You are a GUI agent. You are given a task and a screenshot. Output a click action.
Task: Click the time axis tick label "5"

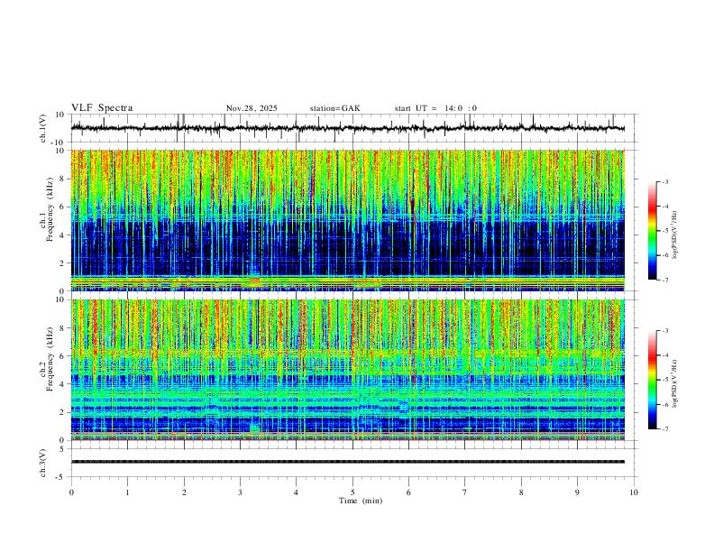pos(352,492)
